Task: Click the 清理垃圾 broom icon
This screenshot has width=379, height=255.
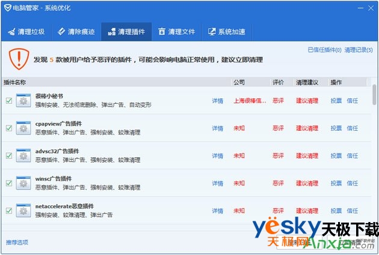Action: [x=11, y=32]
